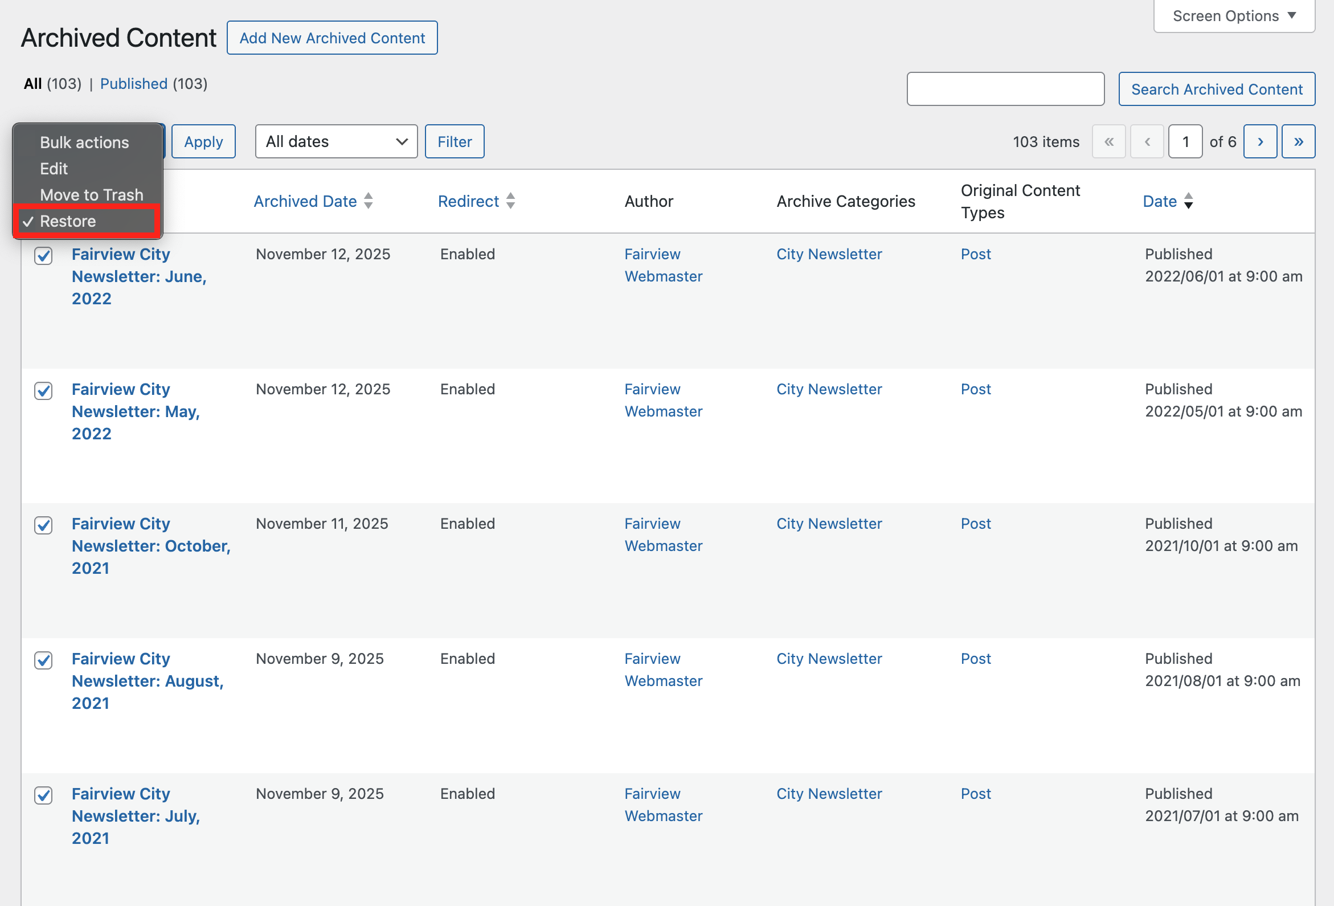Click the page number input field
Image resolution: width=1334 pixels, height=906 pixels.
(x=1185, y=141)
